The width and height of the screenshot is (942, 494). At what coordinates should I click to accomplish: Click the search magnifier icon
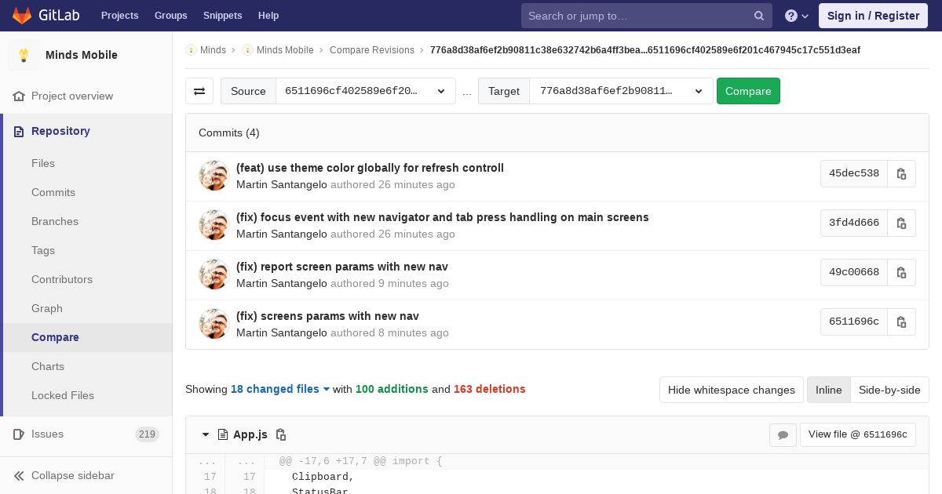(x=759, y=16)
